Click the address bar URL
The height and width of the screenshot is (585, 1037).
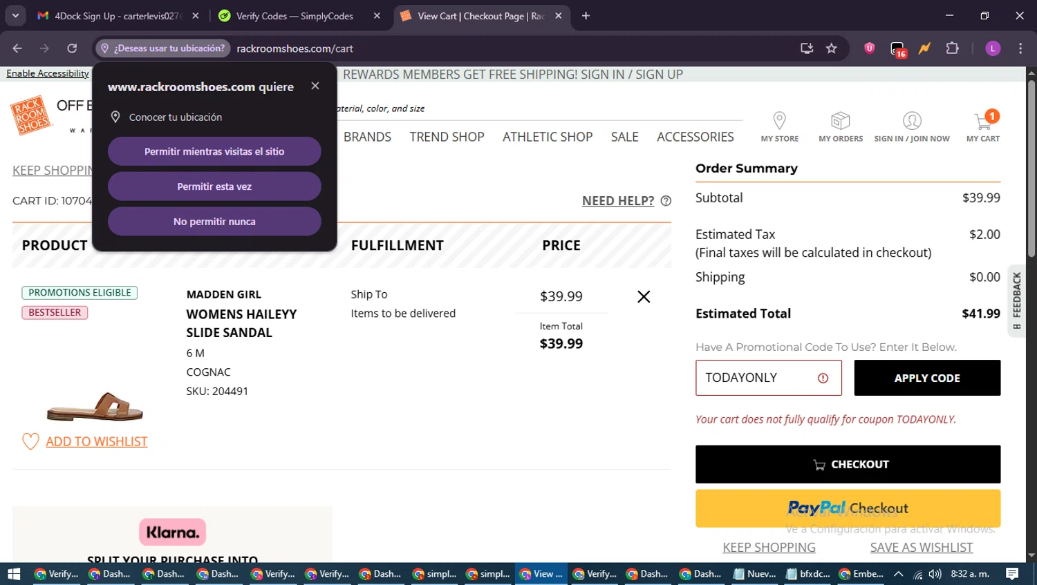point(295,48)
